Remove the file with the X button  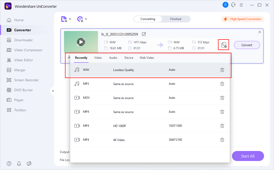(260, 32)
